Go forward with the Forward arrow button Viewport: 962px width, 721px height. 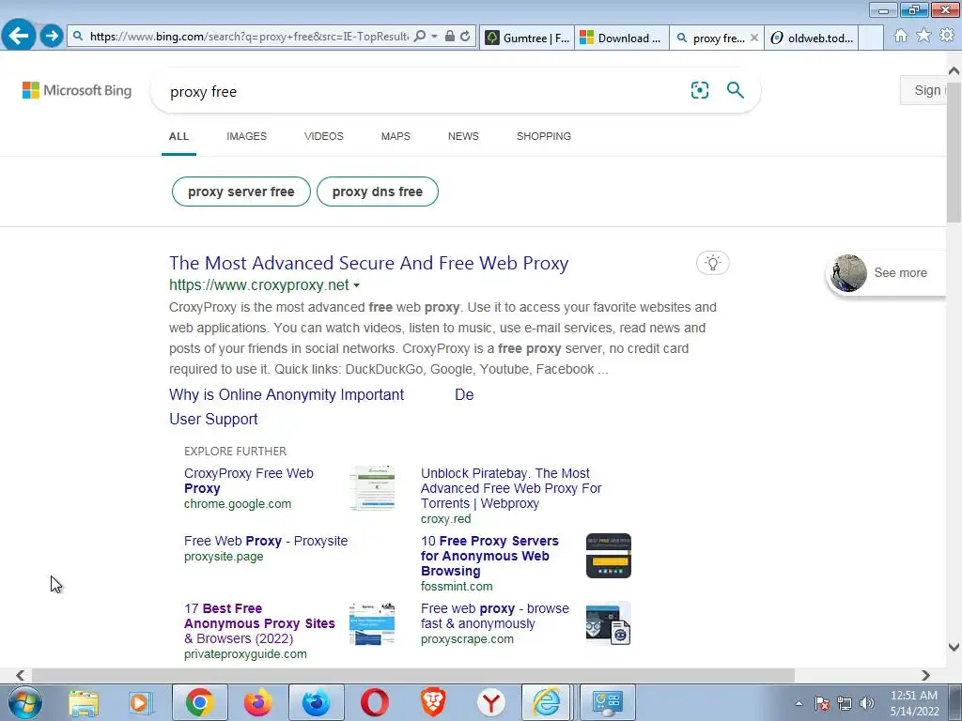53,36
